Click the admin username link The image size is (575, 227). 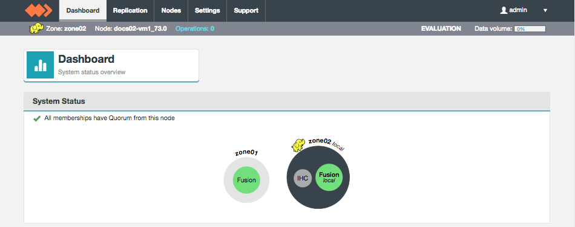(518, 10)
